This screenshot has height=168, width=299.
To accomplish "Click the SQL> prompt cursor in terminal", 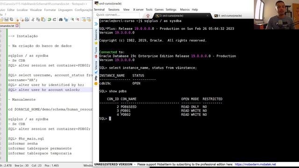I will 110,119.
